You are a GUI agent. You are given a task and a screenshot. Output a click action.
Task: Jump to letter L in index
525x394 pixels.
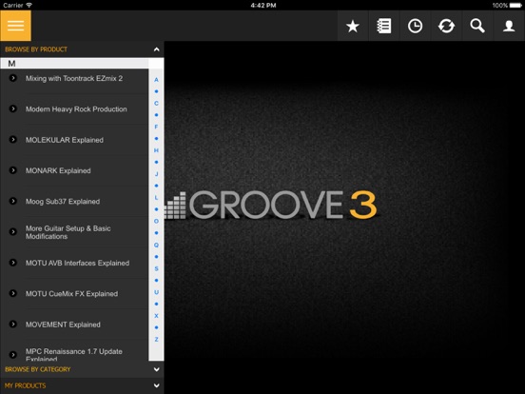click(156, 198)
